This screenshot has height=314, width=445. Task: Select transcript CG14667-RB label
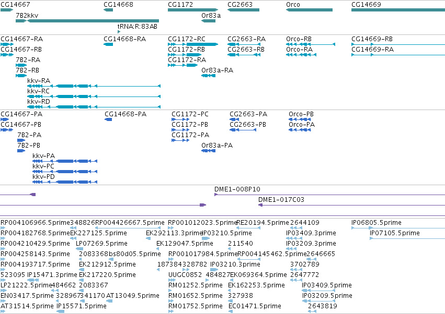[x=21, y=49]
